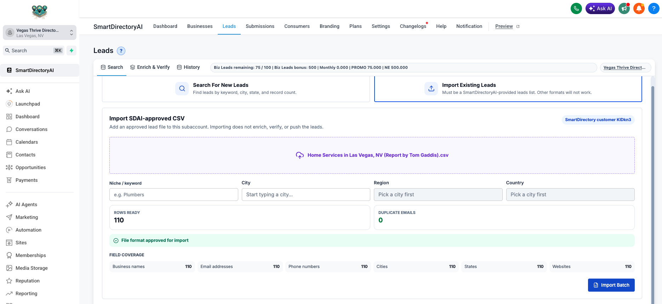
Task: View the Changelogs tab
Action: point(413,26)
